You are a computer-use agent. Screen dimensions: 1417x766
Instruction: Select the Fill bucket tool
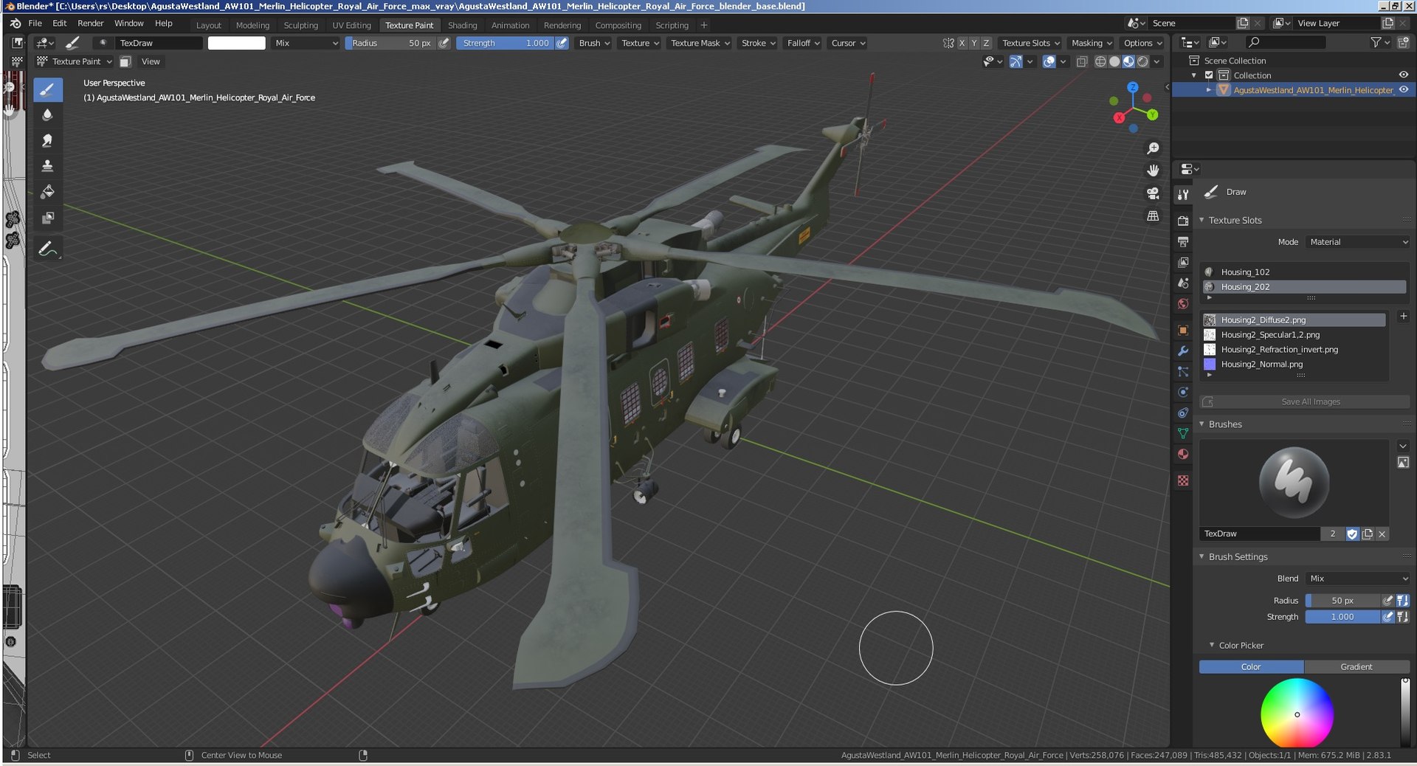[x=47, y=192]
